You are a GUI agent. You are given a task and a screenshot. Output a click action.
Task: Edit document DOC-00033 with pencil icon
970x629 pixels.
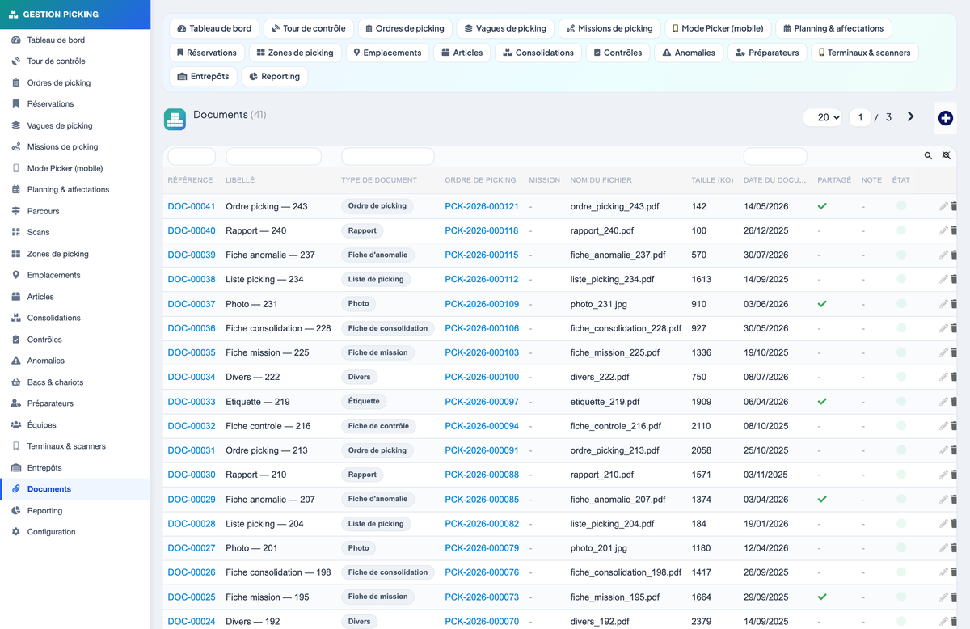pos(943,402)
